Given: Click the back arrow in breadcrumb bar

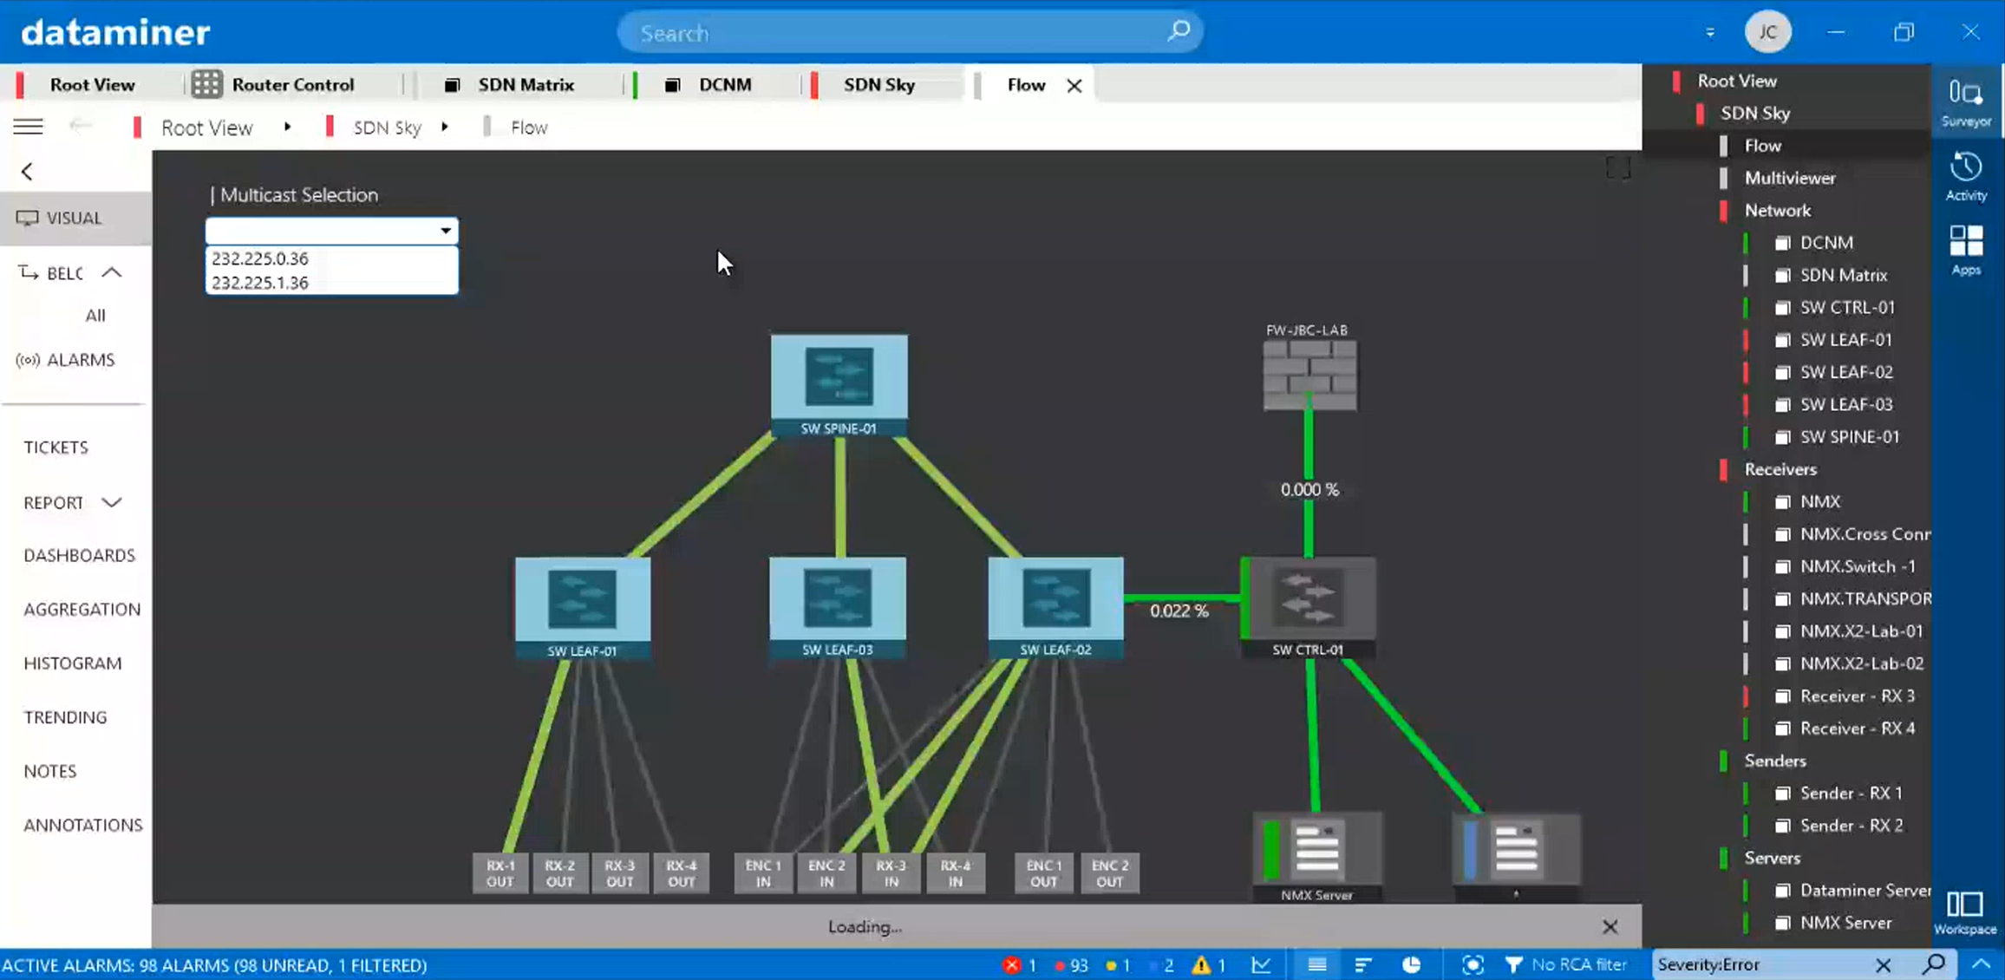Looking at the screenshot, I should coord(81,127).
